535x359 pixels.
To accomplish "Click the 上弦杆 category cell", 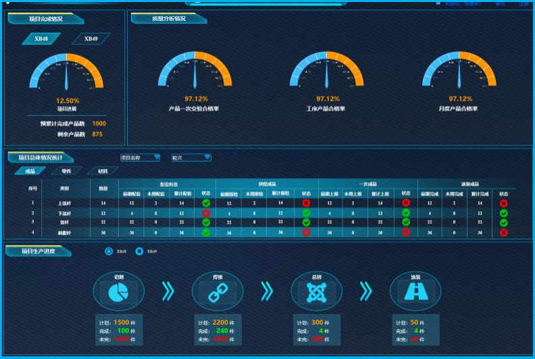I will pos(64,204).
